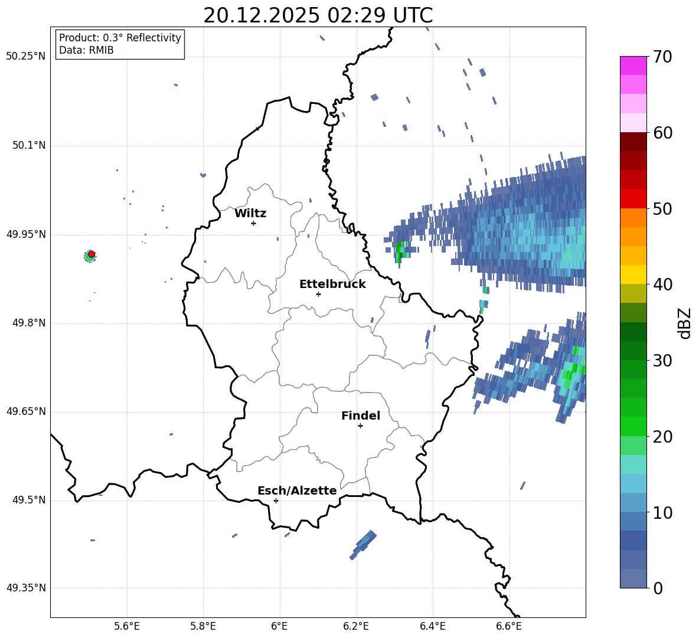Viewport: 699px width, 638px height.
Task: Click the colorbar value 70
Action: pos(662,57)
